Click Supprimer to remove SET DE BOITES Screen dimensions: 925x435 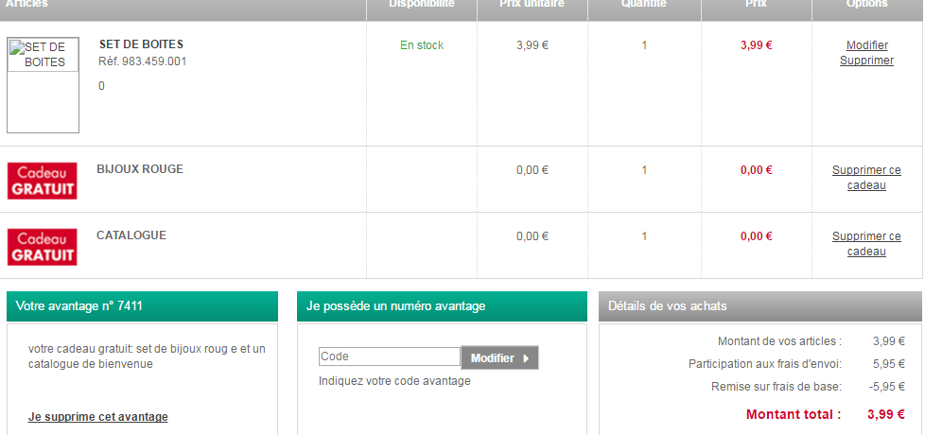click(866, 61)
